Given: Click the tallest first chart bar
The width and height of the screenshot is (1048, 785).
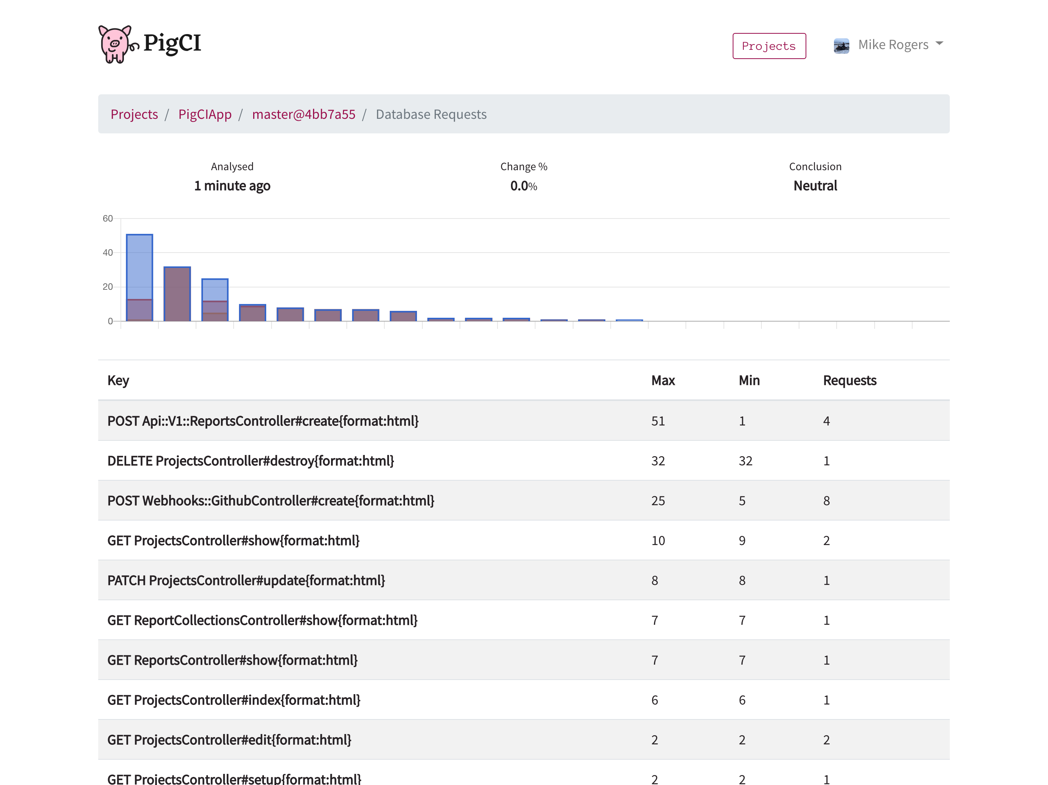Looking at the screenshot, I should click(139, 277).
